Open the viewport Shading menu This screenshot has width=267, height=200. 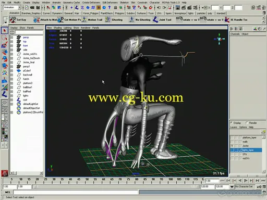coord(57,28)
